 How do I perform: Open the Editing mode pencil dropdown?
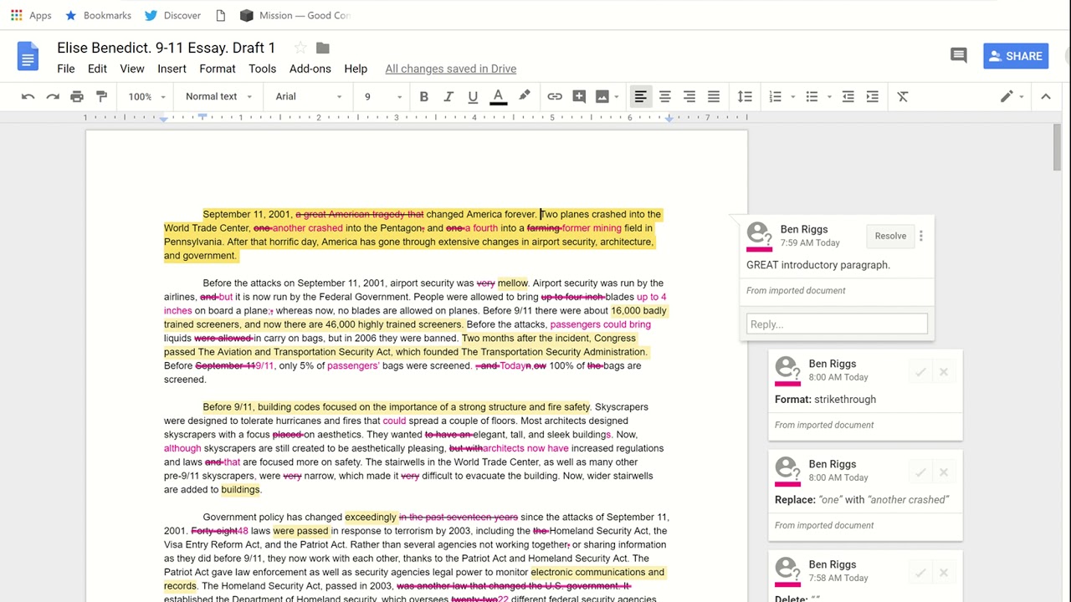[x=1012, y=97]
